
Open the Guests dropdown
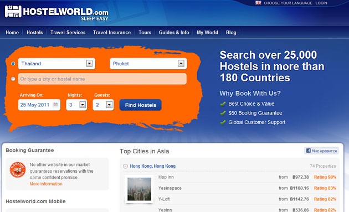coord(103,105)
